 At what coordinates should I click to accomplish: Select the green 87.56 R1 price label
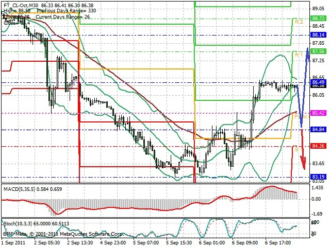pos(318,51)
